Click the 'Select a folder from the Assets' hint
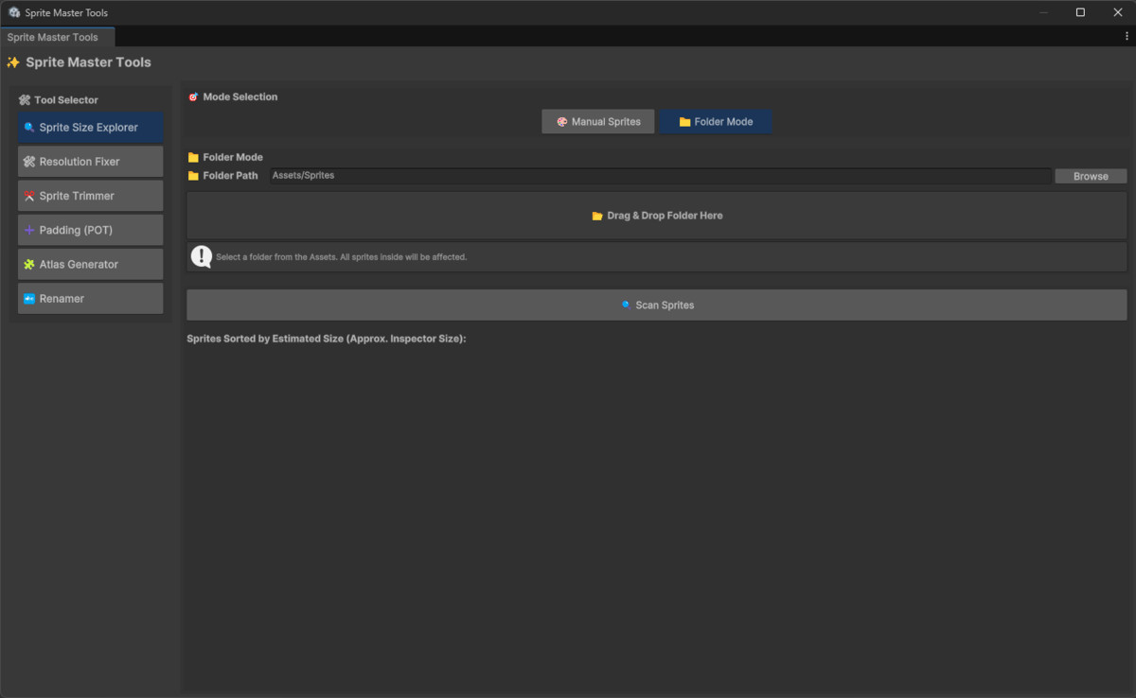 click(x=341, y=256)
